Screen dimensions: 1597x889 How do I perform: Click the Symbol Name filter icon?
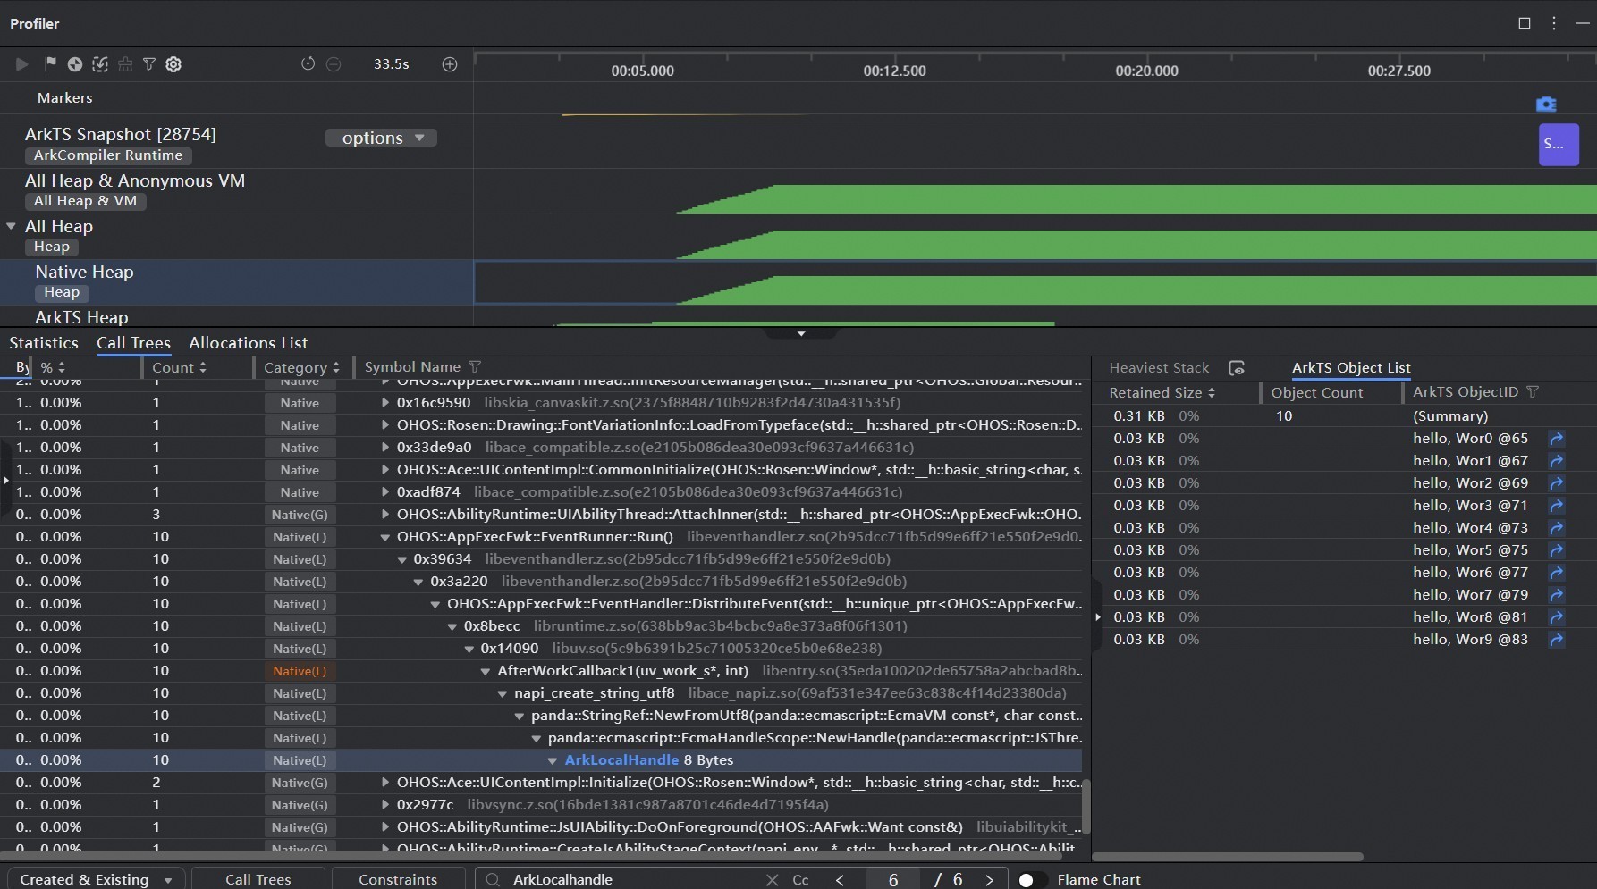pos(475,367)
